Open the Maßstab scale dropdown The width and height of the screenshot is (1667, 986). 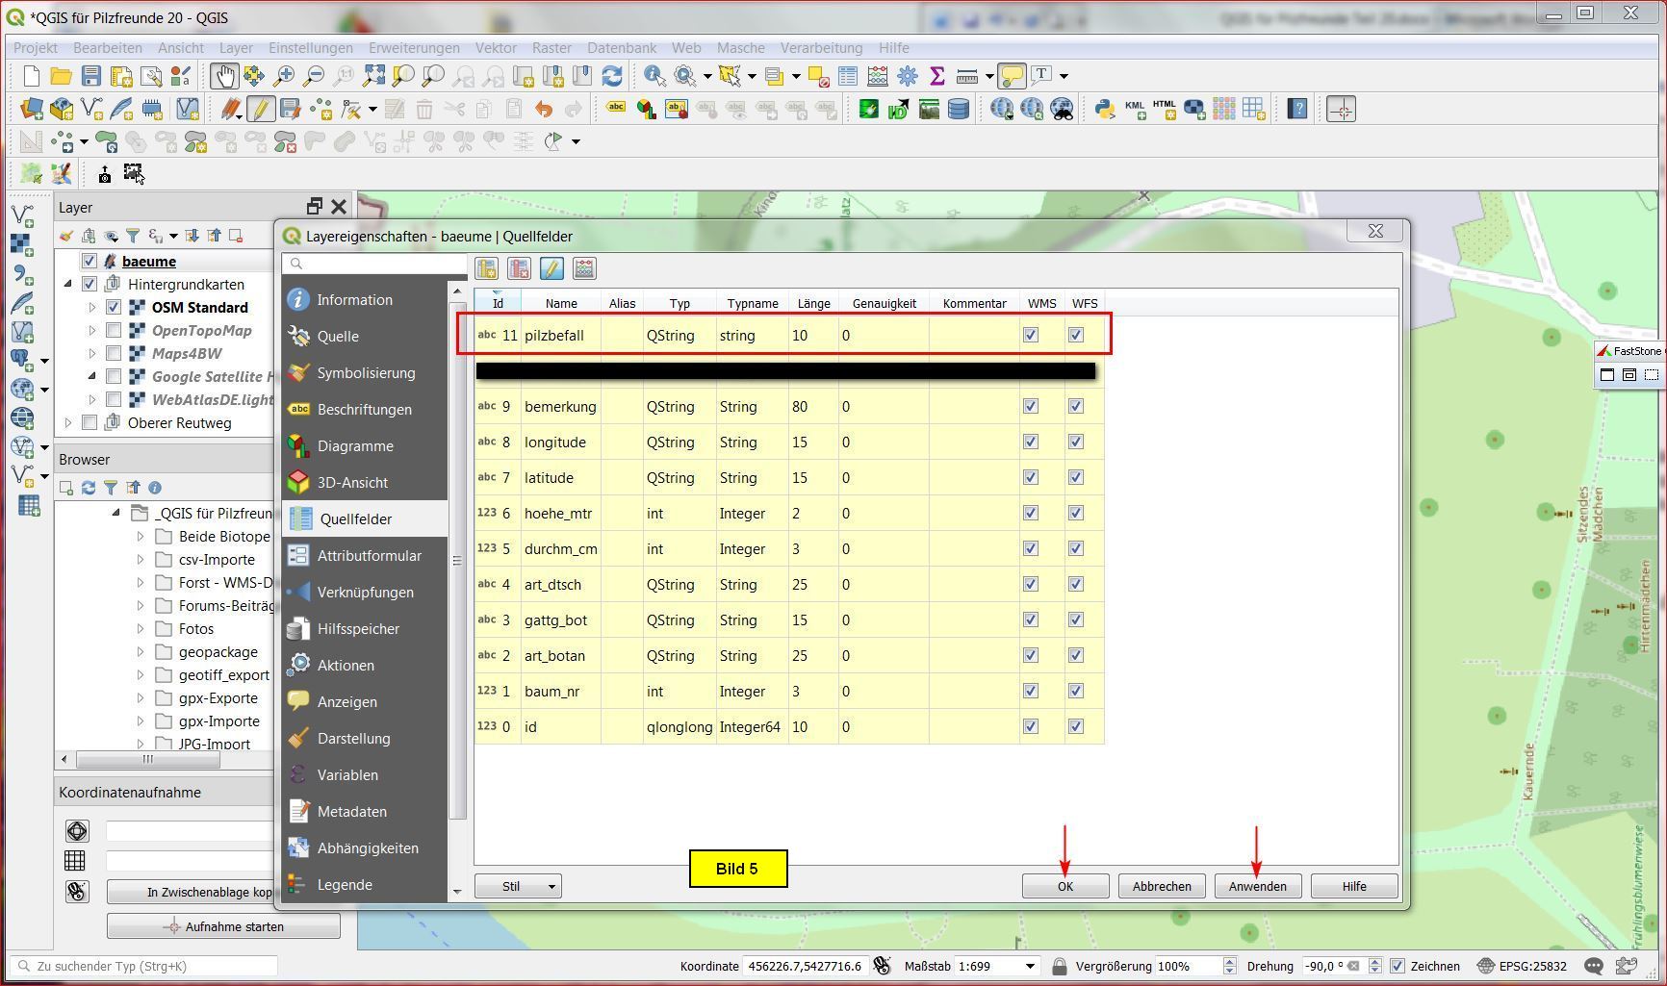[x=1030, y=966]
